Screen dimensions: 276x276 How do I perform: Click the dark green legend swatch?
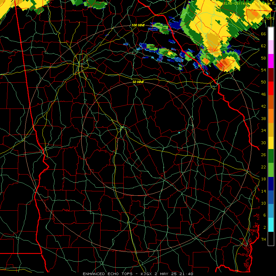click(271, 156)
